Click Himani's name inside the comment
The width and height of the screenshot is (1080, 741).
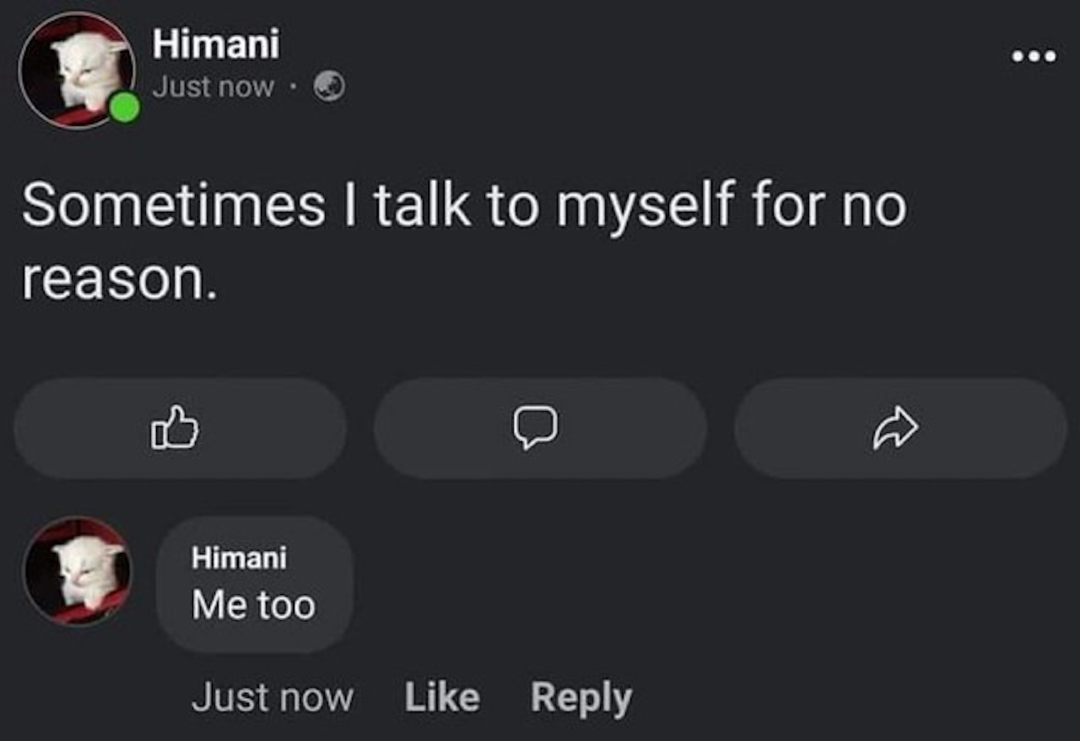239,558
